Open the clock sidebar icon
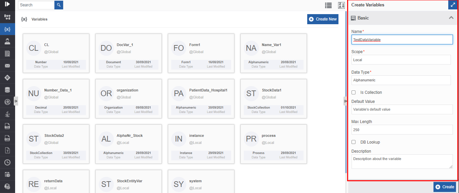459x193 pixels. [x=7, y=162]
